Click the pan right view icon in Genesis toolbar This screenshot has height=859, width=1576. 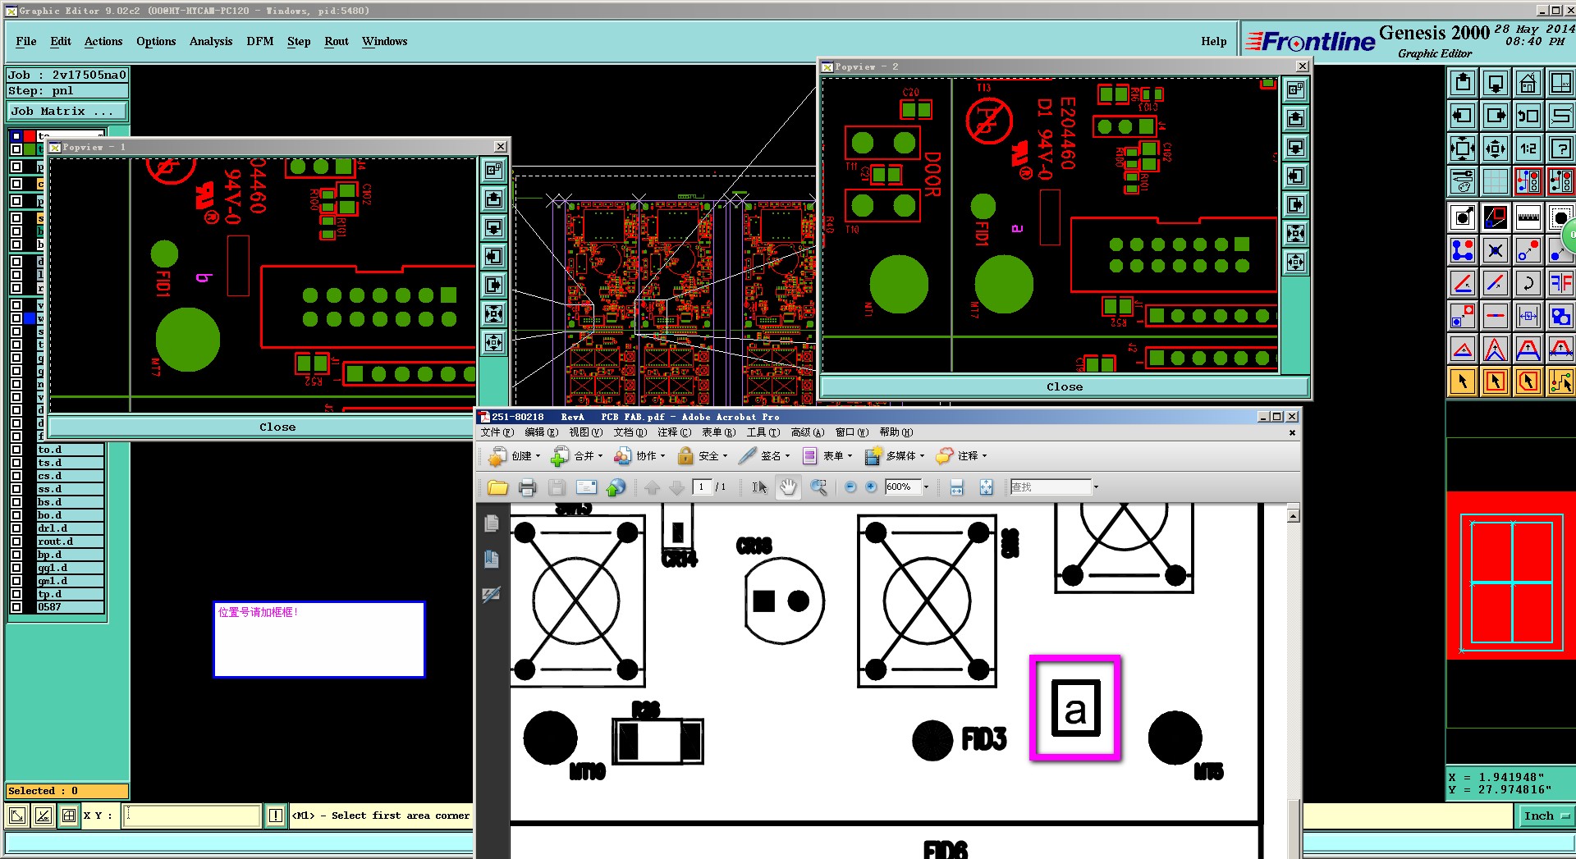tap(1496, 116)
